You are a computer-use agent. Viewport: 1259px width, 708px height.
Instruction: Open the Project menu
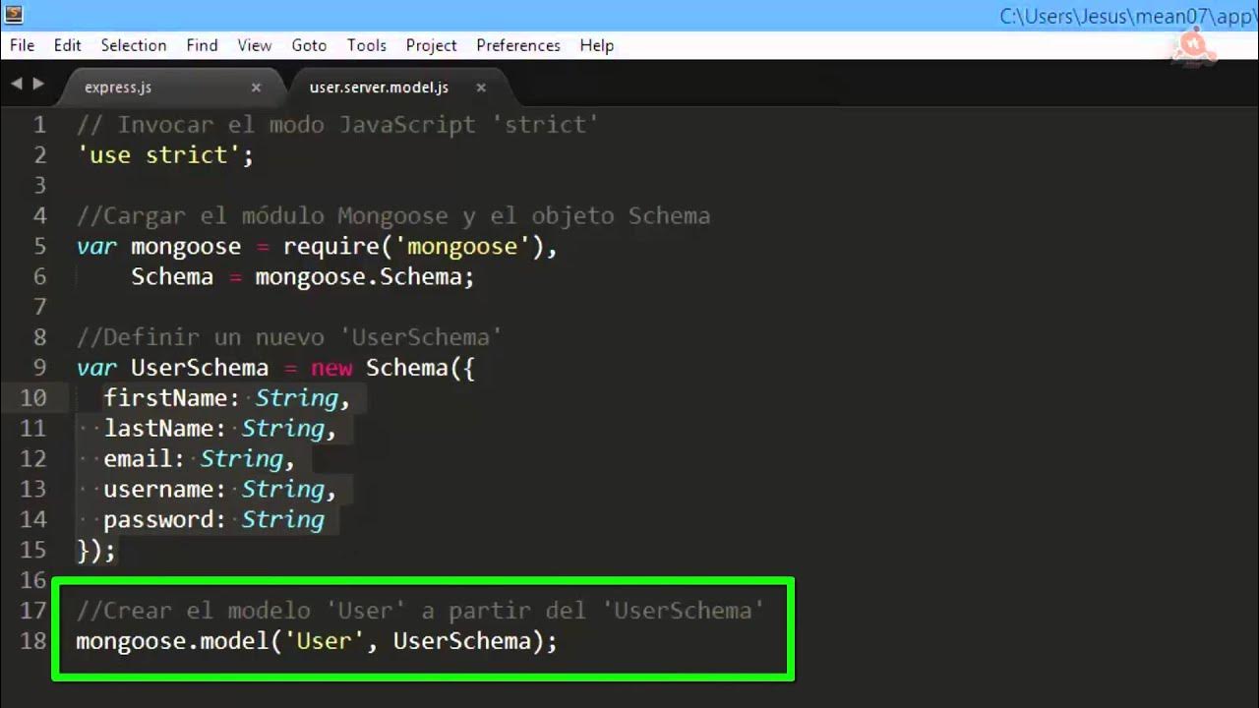[431, 45]
